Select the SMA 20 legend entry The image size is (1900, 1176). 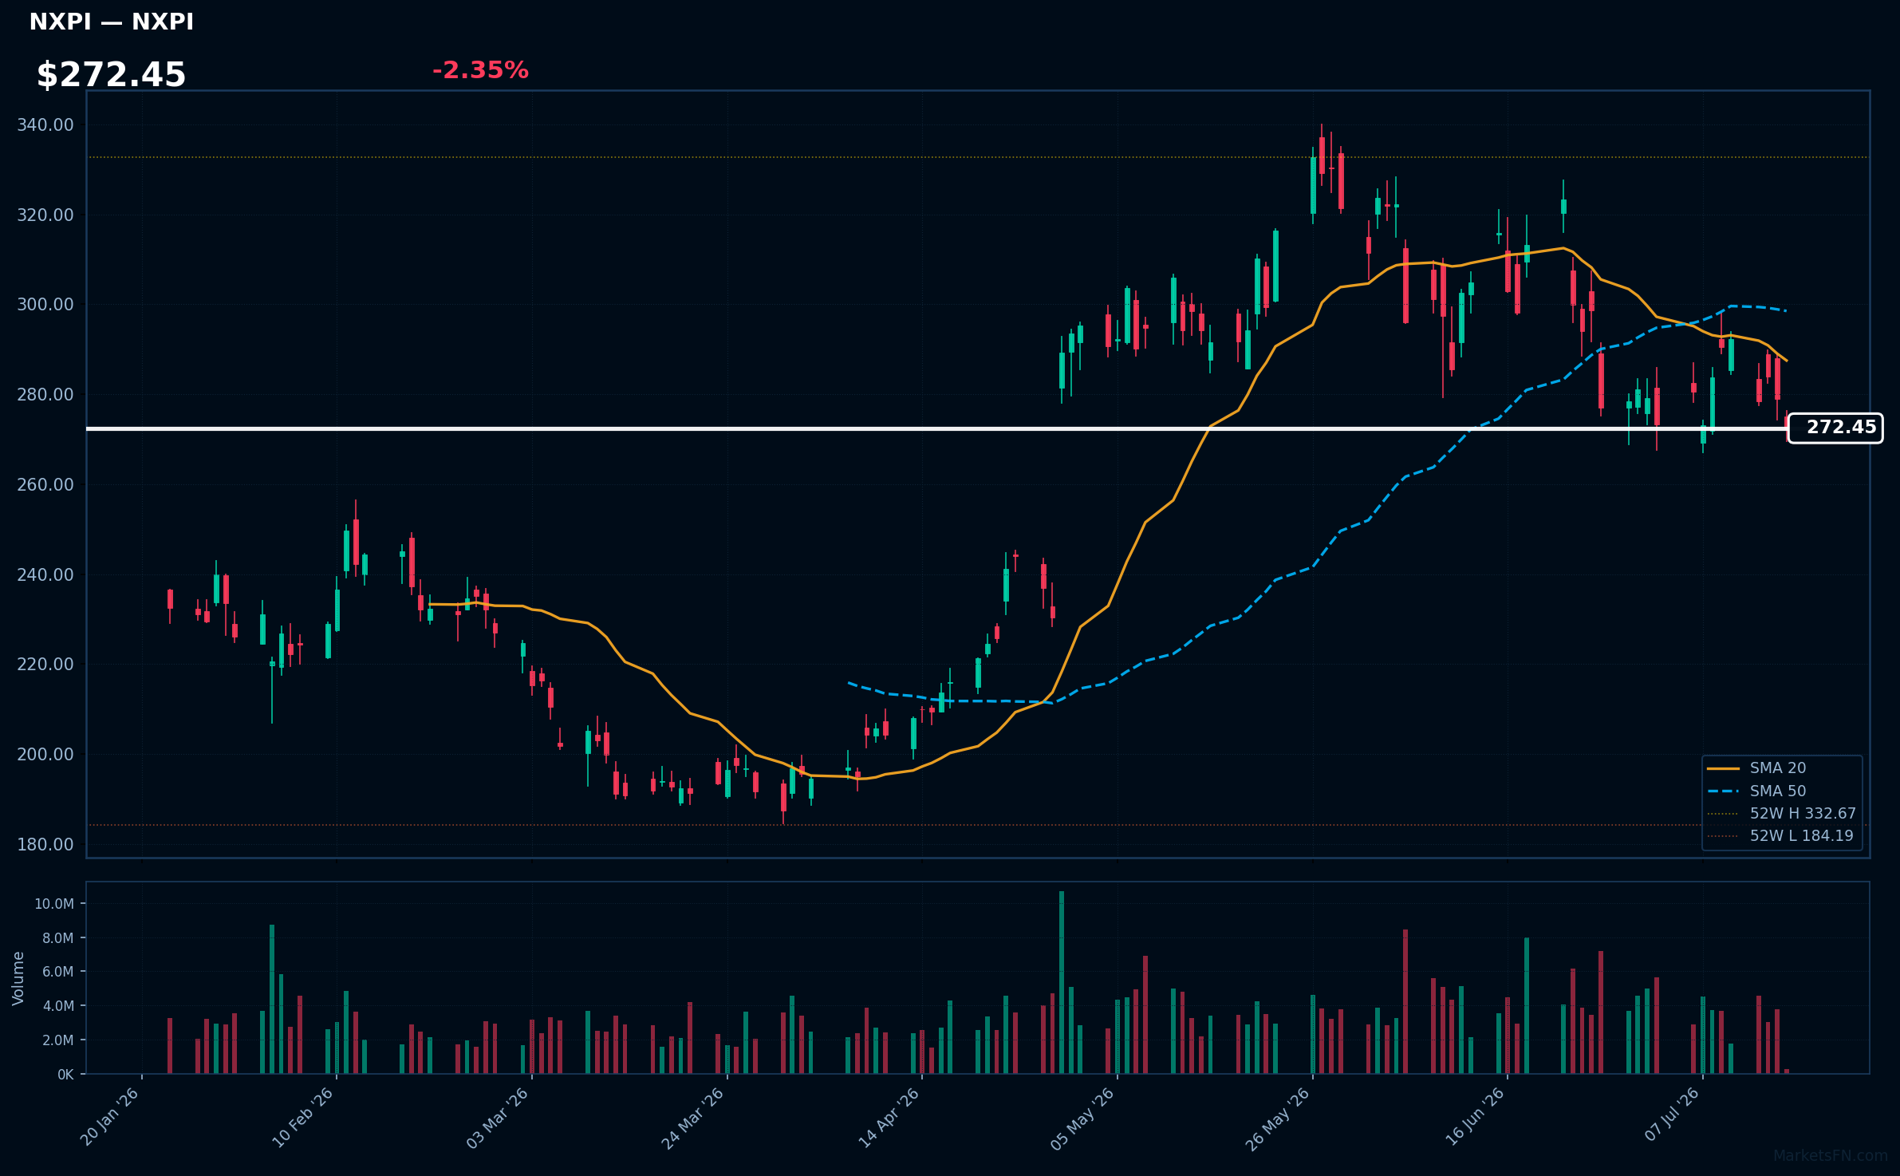tap(1756, 768)
